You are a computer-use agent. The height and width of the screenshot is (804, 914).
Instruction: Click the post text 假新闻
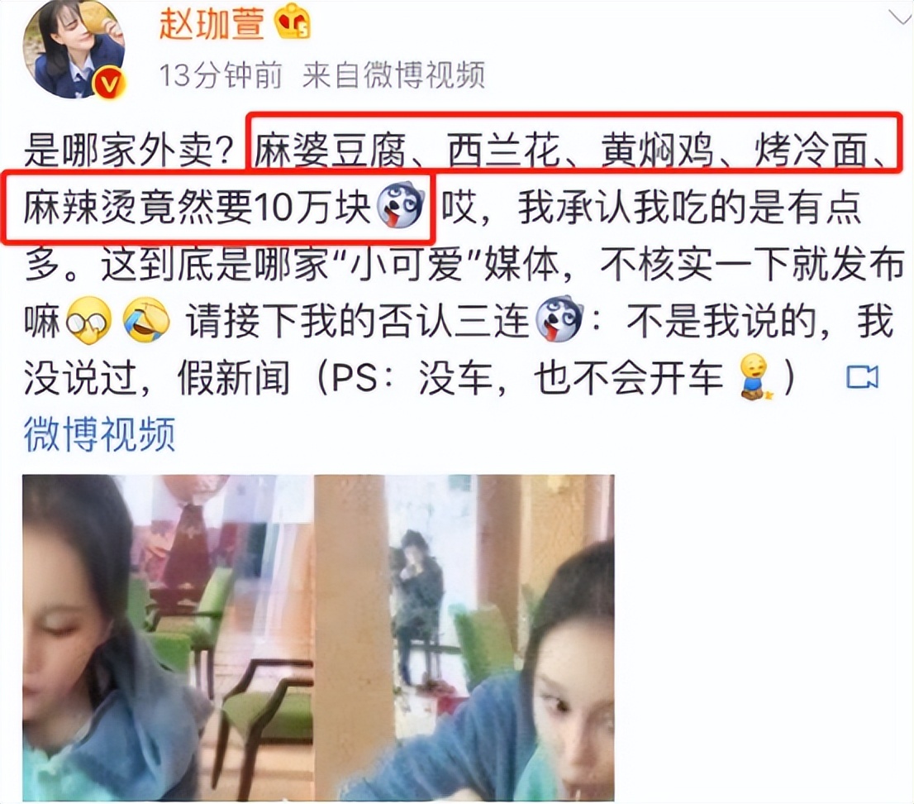click(x=234, y=377)
